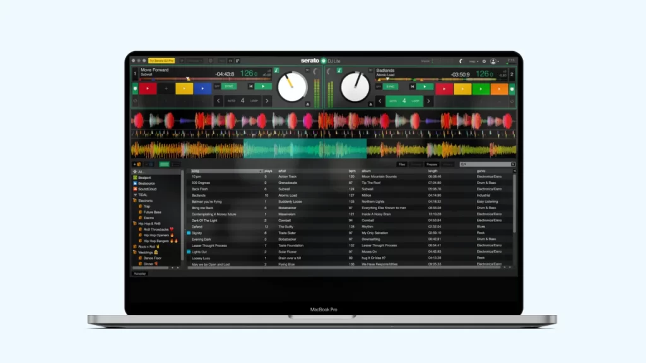Collapse the Weddings crate
Viewport: 646px width, 363px height.
(x=135, y=252)
